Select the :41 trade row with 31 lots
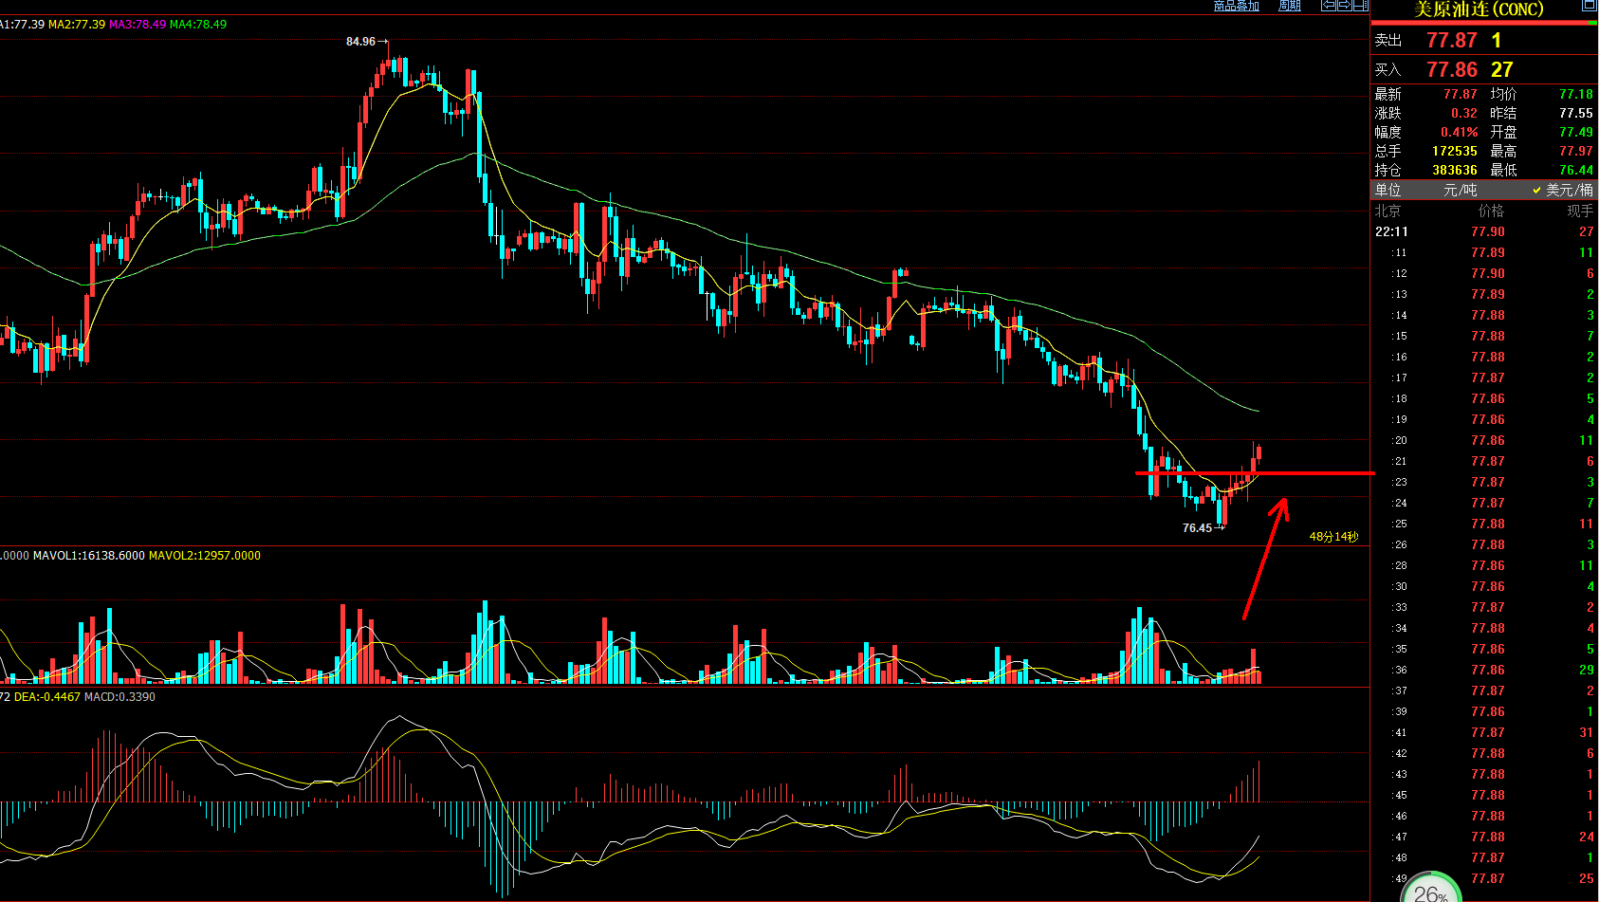Image resolution: width=1599 pixels, height=902 pixels. tap(1484, 732)
